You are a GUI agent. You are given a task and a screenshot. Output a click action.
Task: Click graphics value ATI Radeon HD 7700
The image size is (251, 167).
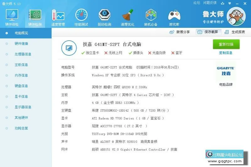coord(128,118)
